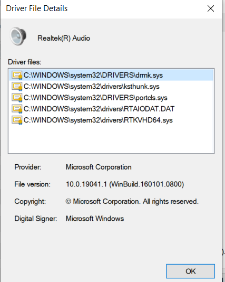Click the File version: label
Screen dimensions: 225x282
33,184
